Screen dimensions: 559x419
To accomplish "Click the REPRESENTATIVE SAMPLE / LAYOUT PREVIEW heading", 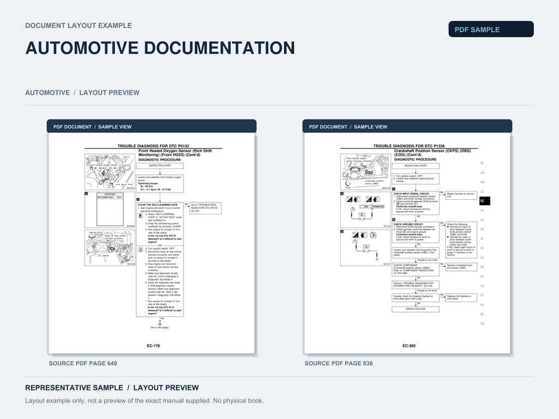I will pyautogui.click(x=112, y=388).
